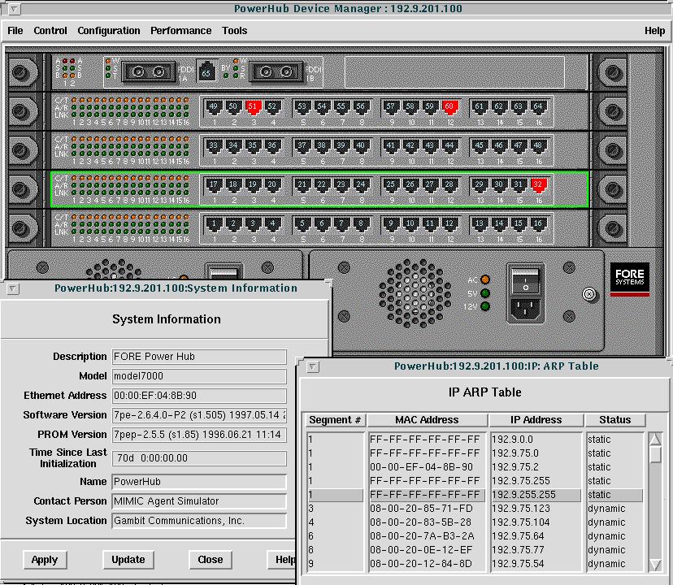This screenshot has width=673, height=585.
Task: Click the port 62 jack icon
Action: [x=499, y=107]
